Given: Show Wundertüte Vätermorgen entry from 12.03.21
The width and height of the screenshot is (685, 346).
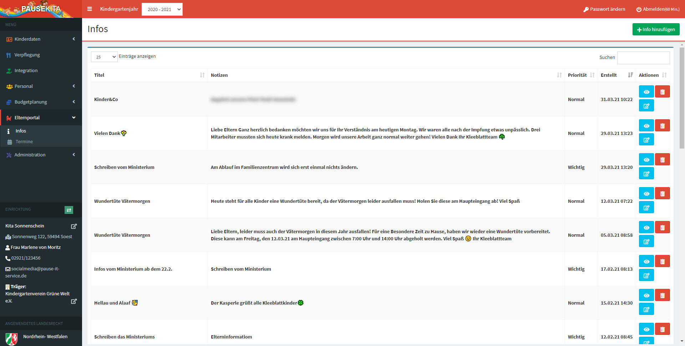Looking at the screenshot, I should [646, 194].
